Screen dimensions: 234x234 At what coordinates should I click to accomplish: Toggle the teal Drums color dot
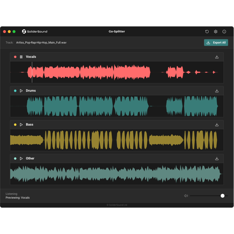15,91
